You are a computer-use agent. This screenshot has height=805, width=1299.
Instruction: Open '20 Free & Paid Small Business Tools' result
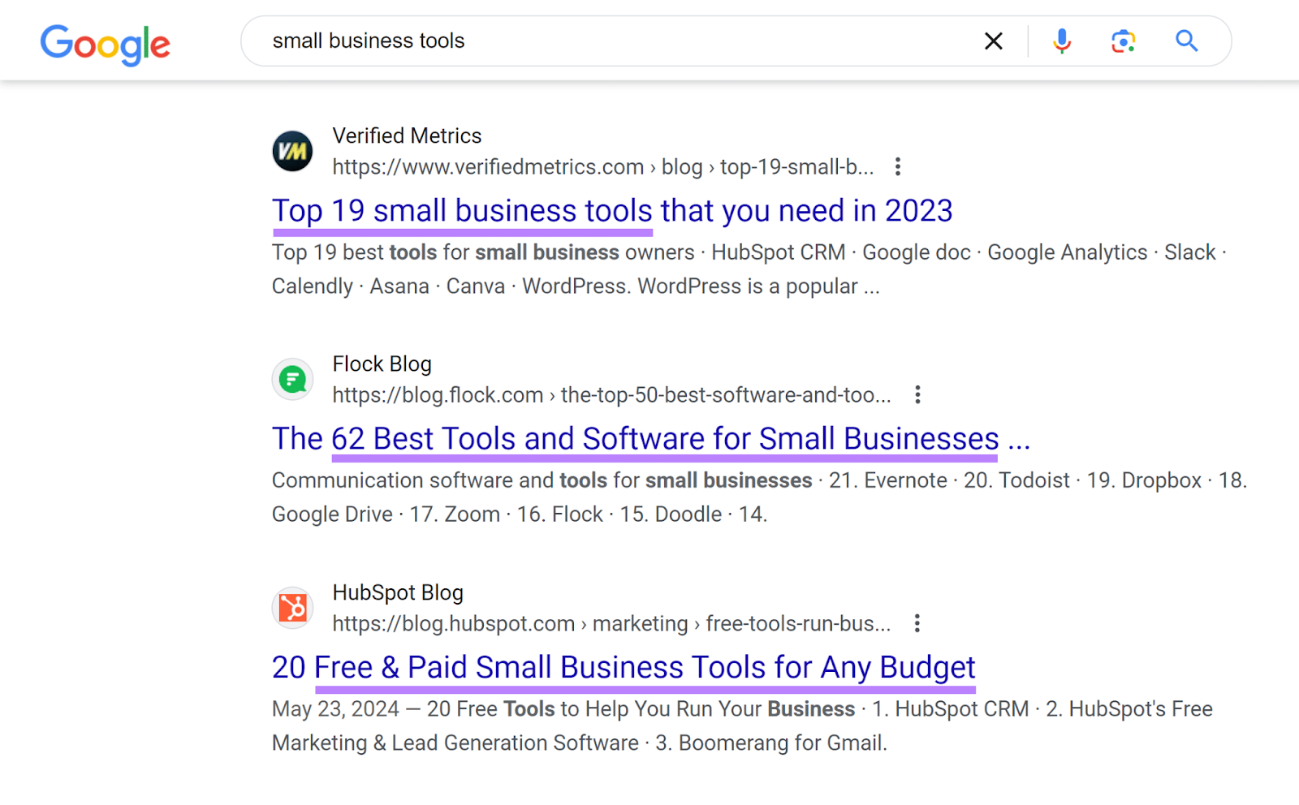(x=623, y=667)
